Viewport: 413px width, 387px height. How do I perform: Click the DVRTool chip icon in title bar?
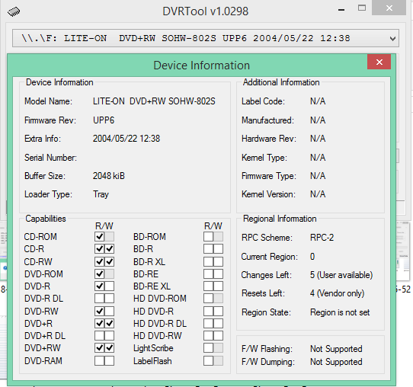[x=14, y=11]
